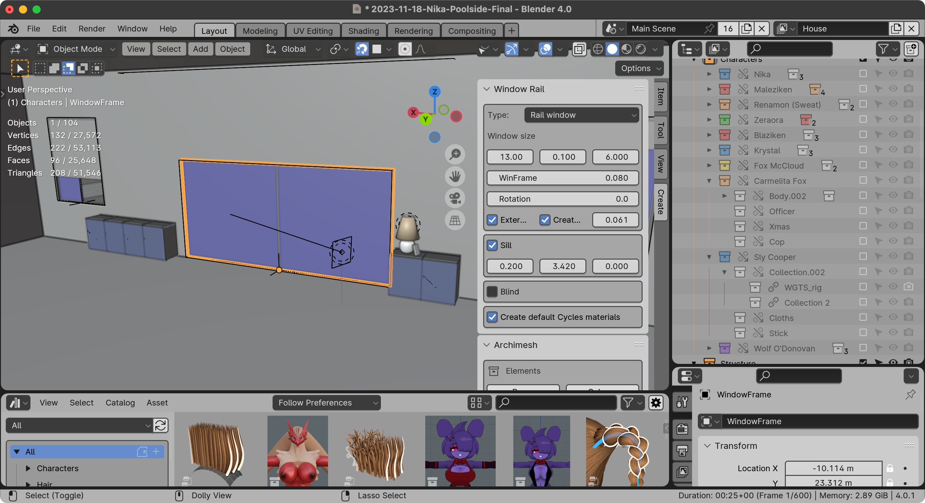The image size is (925, 503).
Task: Click the zoom magnifier viewport gizmo
Action: pos(455,154)
